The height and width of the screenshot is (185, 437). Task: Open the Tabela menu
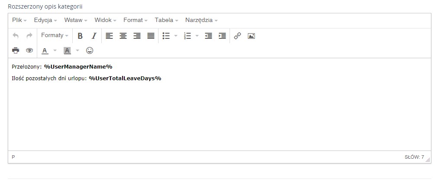pyautogui.click(x=166, y=20)
